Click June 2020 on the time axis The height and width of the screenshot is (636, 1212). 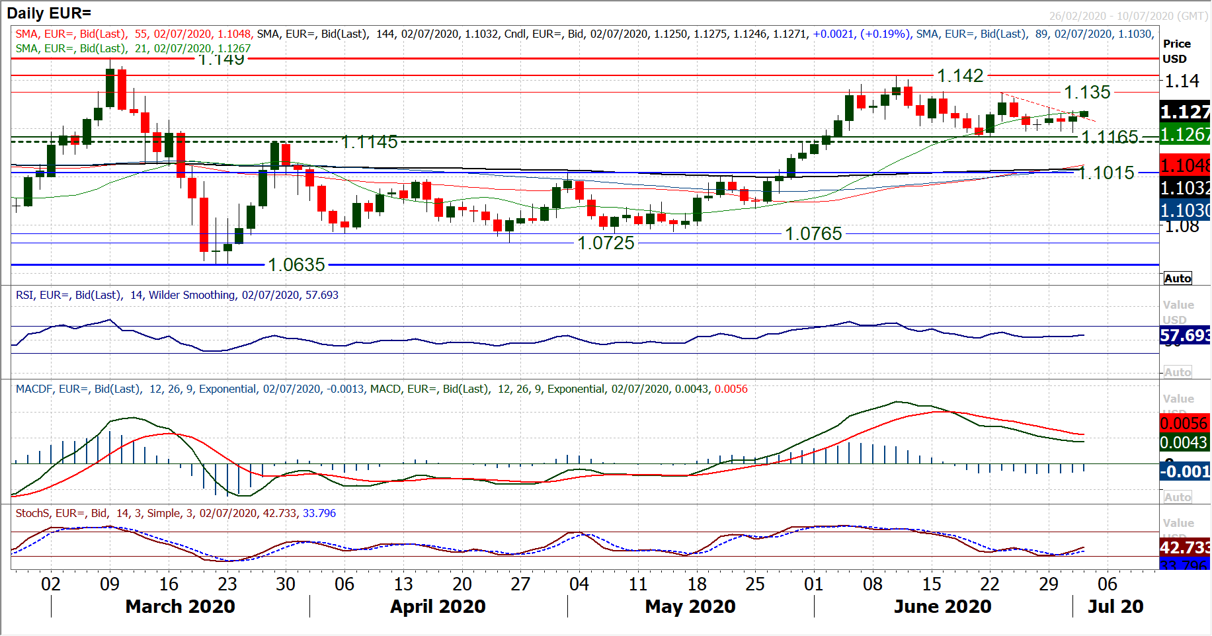coord(942,606)
